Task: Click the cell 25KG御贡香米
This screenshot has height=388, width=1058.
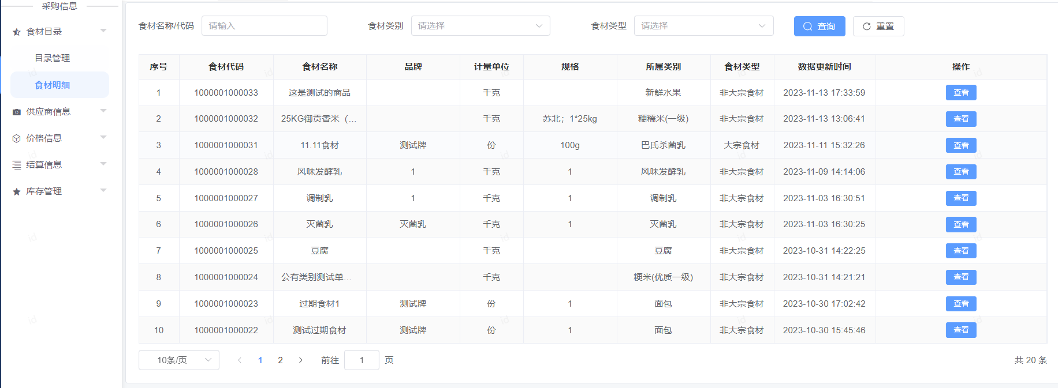Action: click(x=319, y=119)
